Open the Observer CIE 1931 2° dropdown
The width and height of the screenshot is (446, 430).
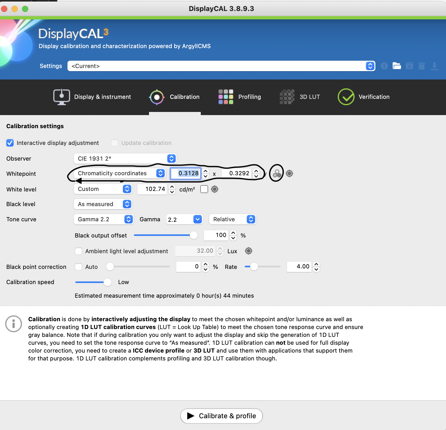click(x=125, y=159)
